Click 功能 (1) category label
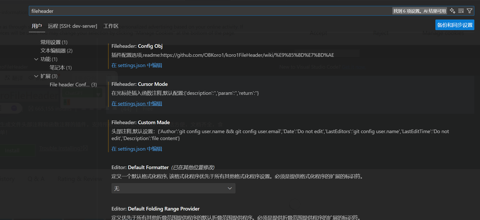This screenshot has height=220, width=480. pos(49,59)
